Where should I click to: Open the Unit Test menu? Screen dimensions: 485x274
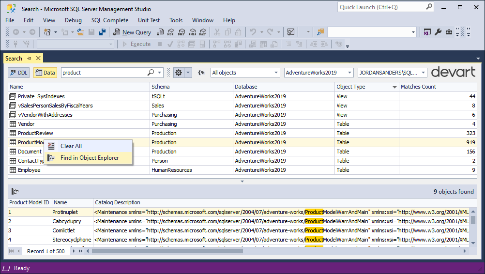(x=149, y=20)
